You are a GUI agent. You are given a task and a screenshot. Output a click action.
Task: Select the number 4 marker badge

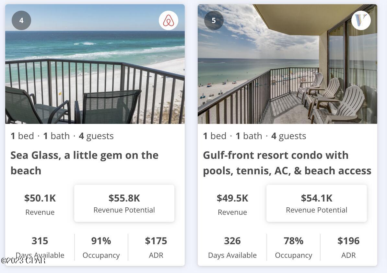21,20
